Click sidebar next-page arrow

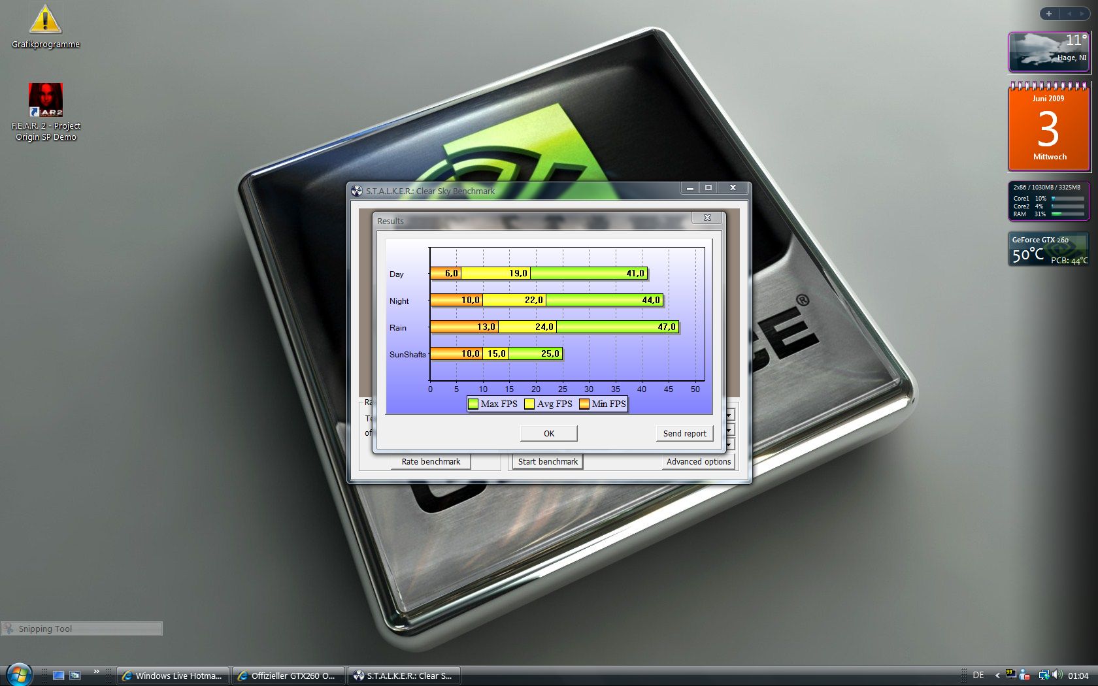coord(1082,14)
